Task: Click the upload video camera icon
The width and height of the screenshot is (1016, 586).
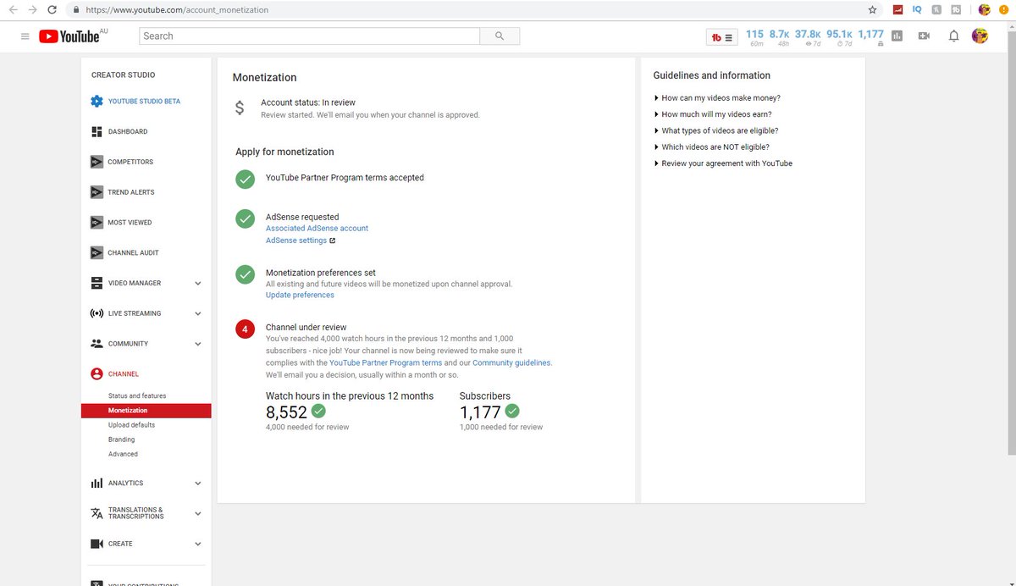Action: pos(924,36)
